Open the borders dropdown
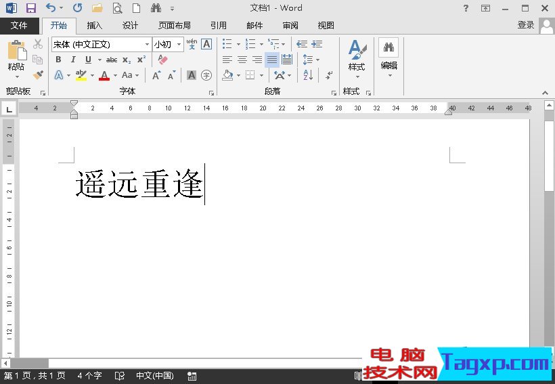Screen dimensions: 555x384 (x=261, y=75)
